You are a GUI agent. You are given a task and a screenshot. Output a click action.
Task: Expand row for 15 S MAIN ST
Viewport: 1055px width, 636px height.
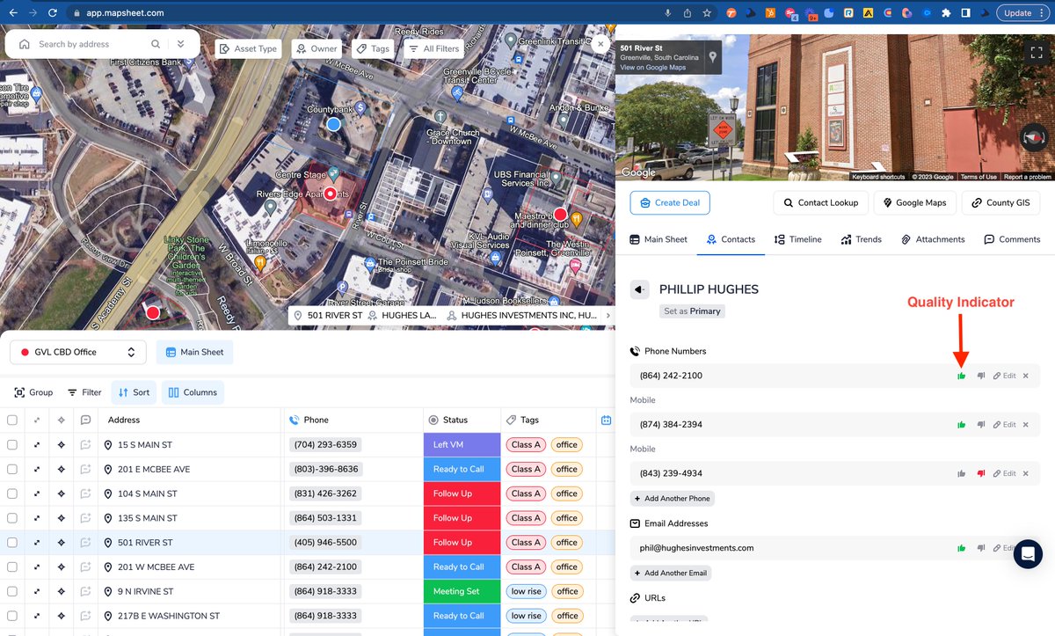[37, 445]
